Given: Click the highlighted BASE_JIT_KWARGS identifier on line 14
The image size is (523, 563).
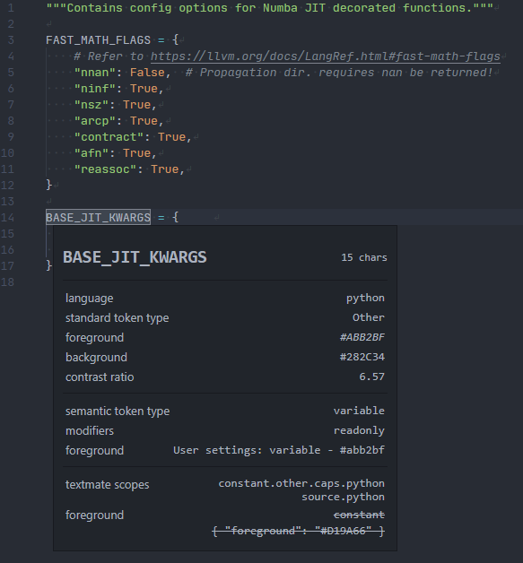Looking at the screenshot, I should click(98, 217).
